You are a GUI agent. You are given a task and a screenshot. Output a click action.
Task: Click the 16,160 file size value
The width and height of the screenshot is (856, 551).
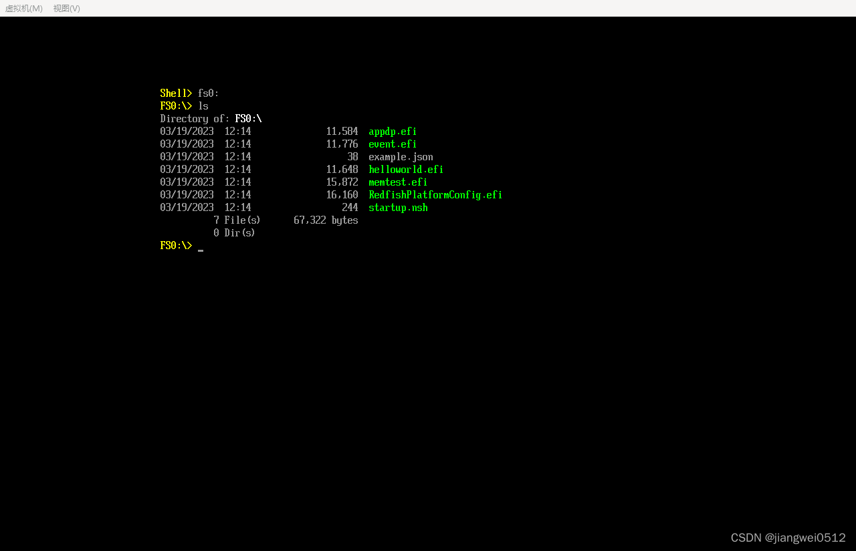[x=342, y=194]
